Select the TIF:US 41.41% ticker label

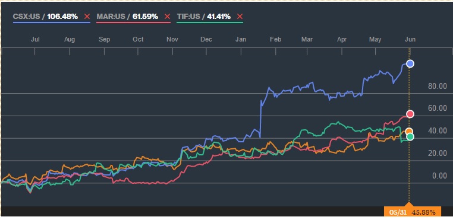(x=204, y=17)
